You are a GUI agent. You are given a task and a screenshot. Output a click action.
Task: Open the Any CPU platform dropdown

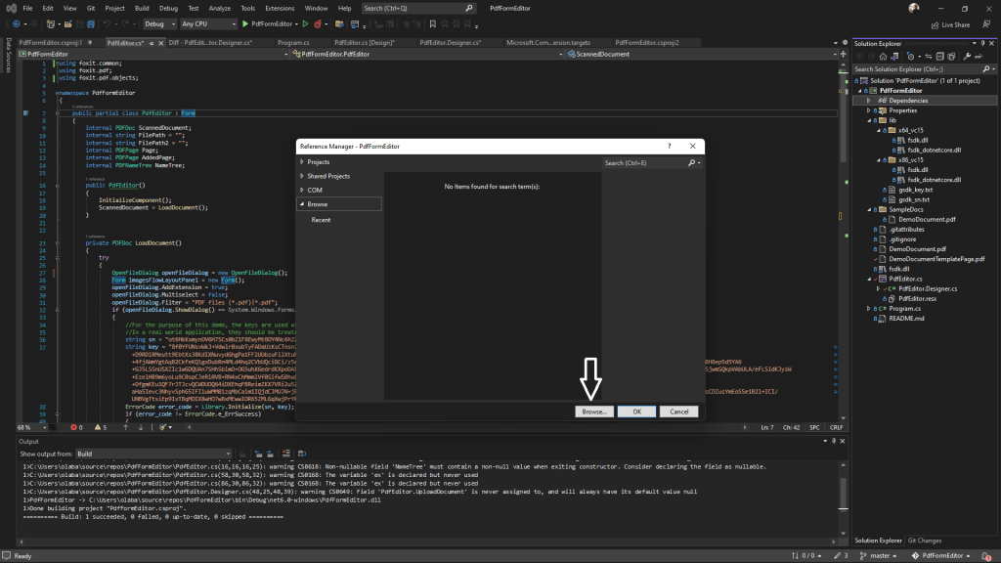208,24
